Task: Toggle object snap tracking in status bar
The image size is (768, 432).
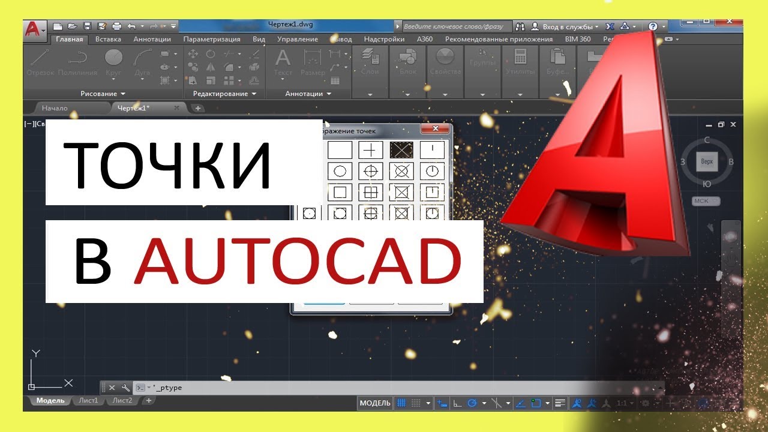Action: pyautogui.click(x=521, y=403)
